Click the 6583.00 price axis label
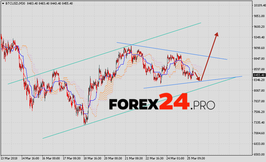 pyautogui.click(x=259, y=155)
